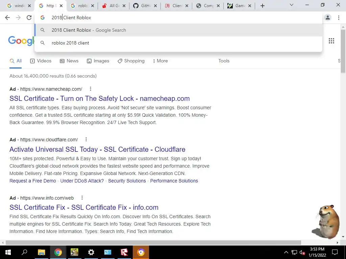Viewport: 346px width, 259px height.
Task: Open 'SSL Certificate - Turn on The Safety Lock' link
Action: point(100,98)
